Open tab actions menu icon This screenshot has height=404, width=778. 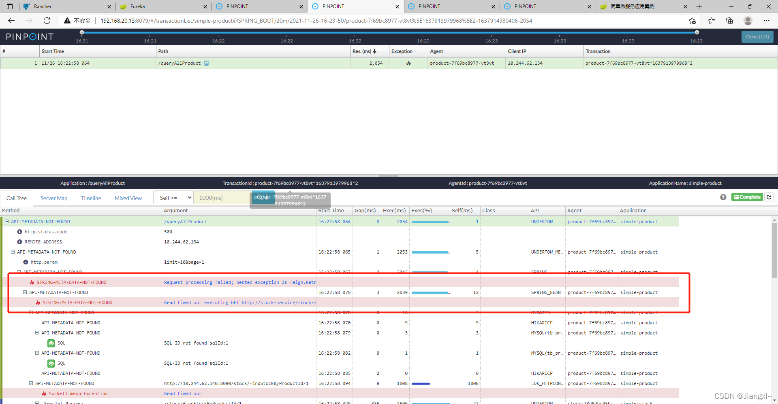(x=10, y=6)
